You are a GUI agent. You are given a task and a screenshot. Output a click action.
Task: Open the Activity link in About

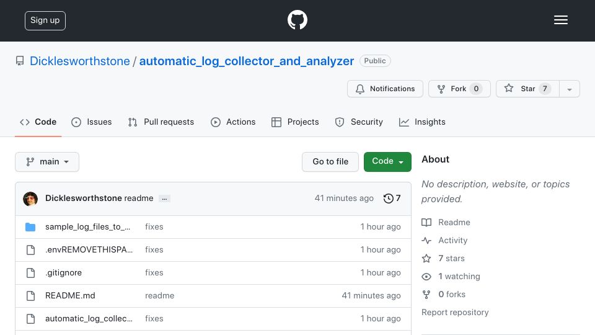[445, 241]
